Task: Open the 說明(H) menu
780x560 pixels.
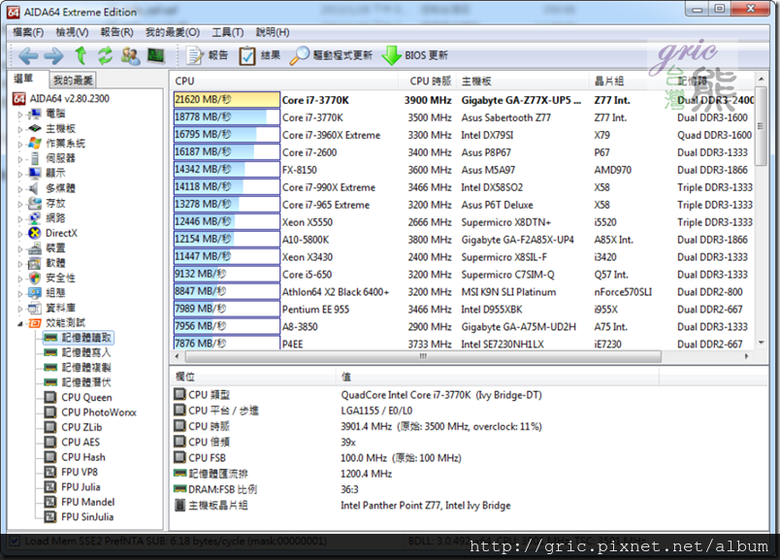Action: pyautogui.click(x=273, y=32)
